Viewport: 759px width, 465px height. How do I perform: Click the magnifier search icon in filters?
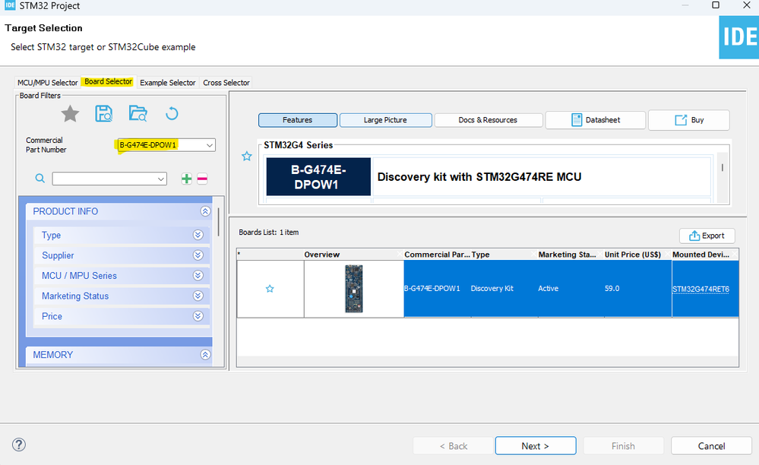coord(40,179)
